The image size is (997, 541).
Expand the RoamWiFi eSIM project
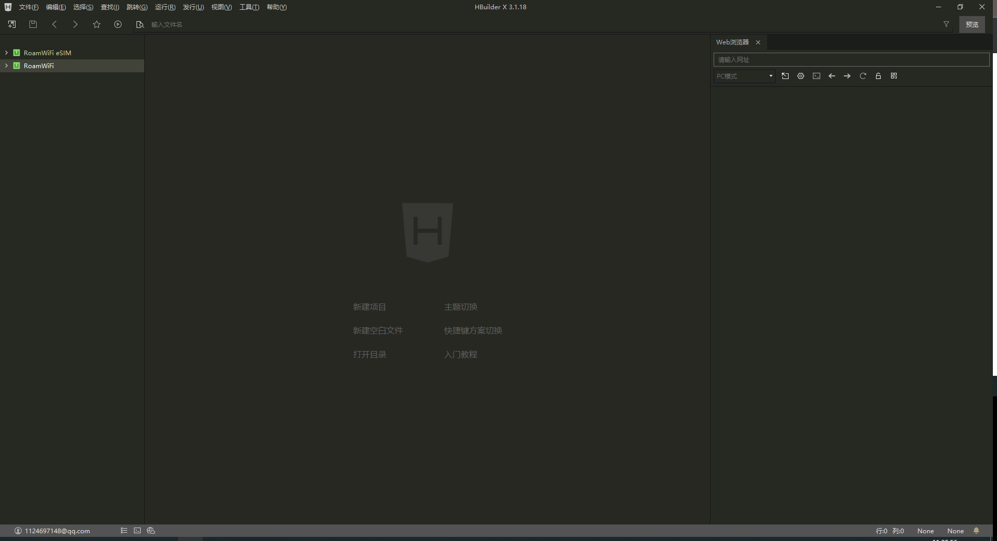point(6,53)
